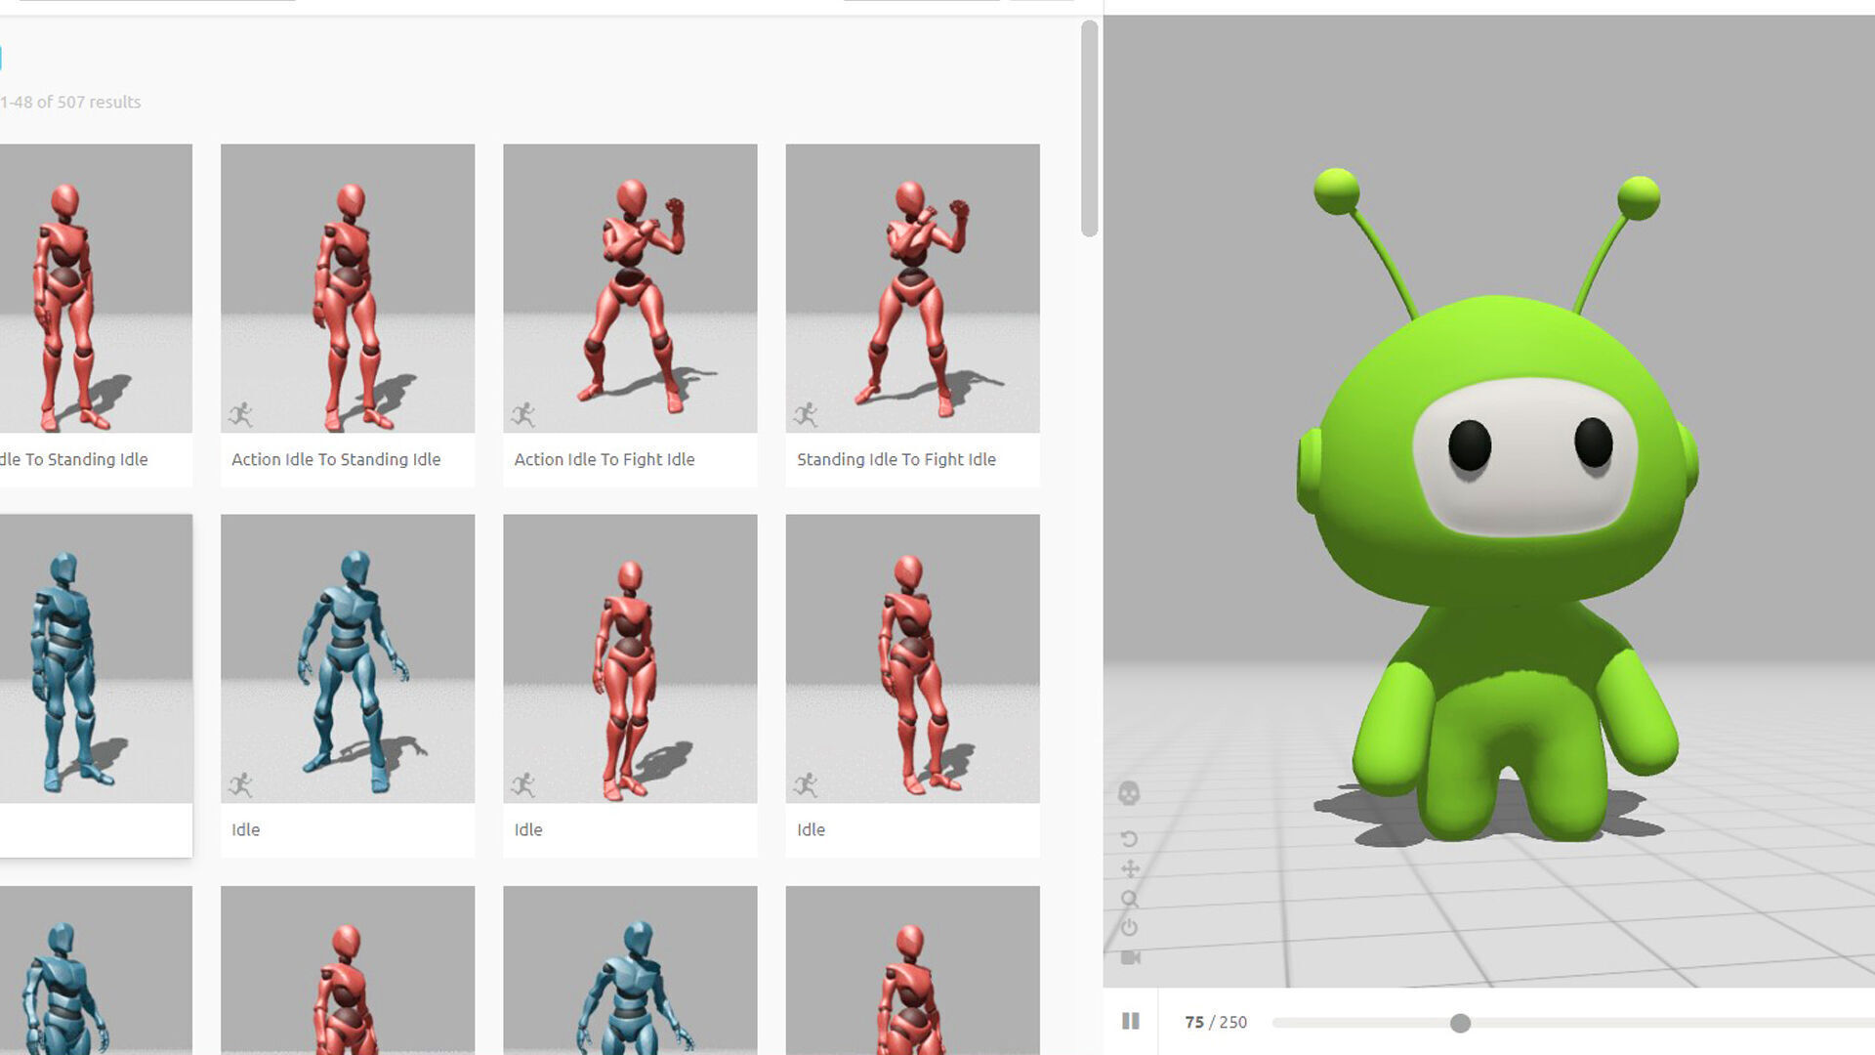Image resolution: width=1875 pixels, height=1055 pixels.
Task: Click the "Standing Idle To Fight Idle" label
Action: (896, 459)
